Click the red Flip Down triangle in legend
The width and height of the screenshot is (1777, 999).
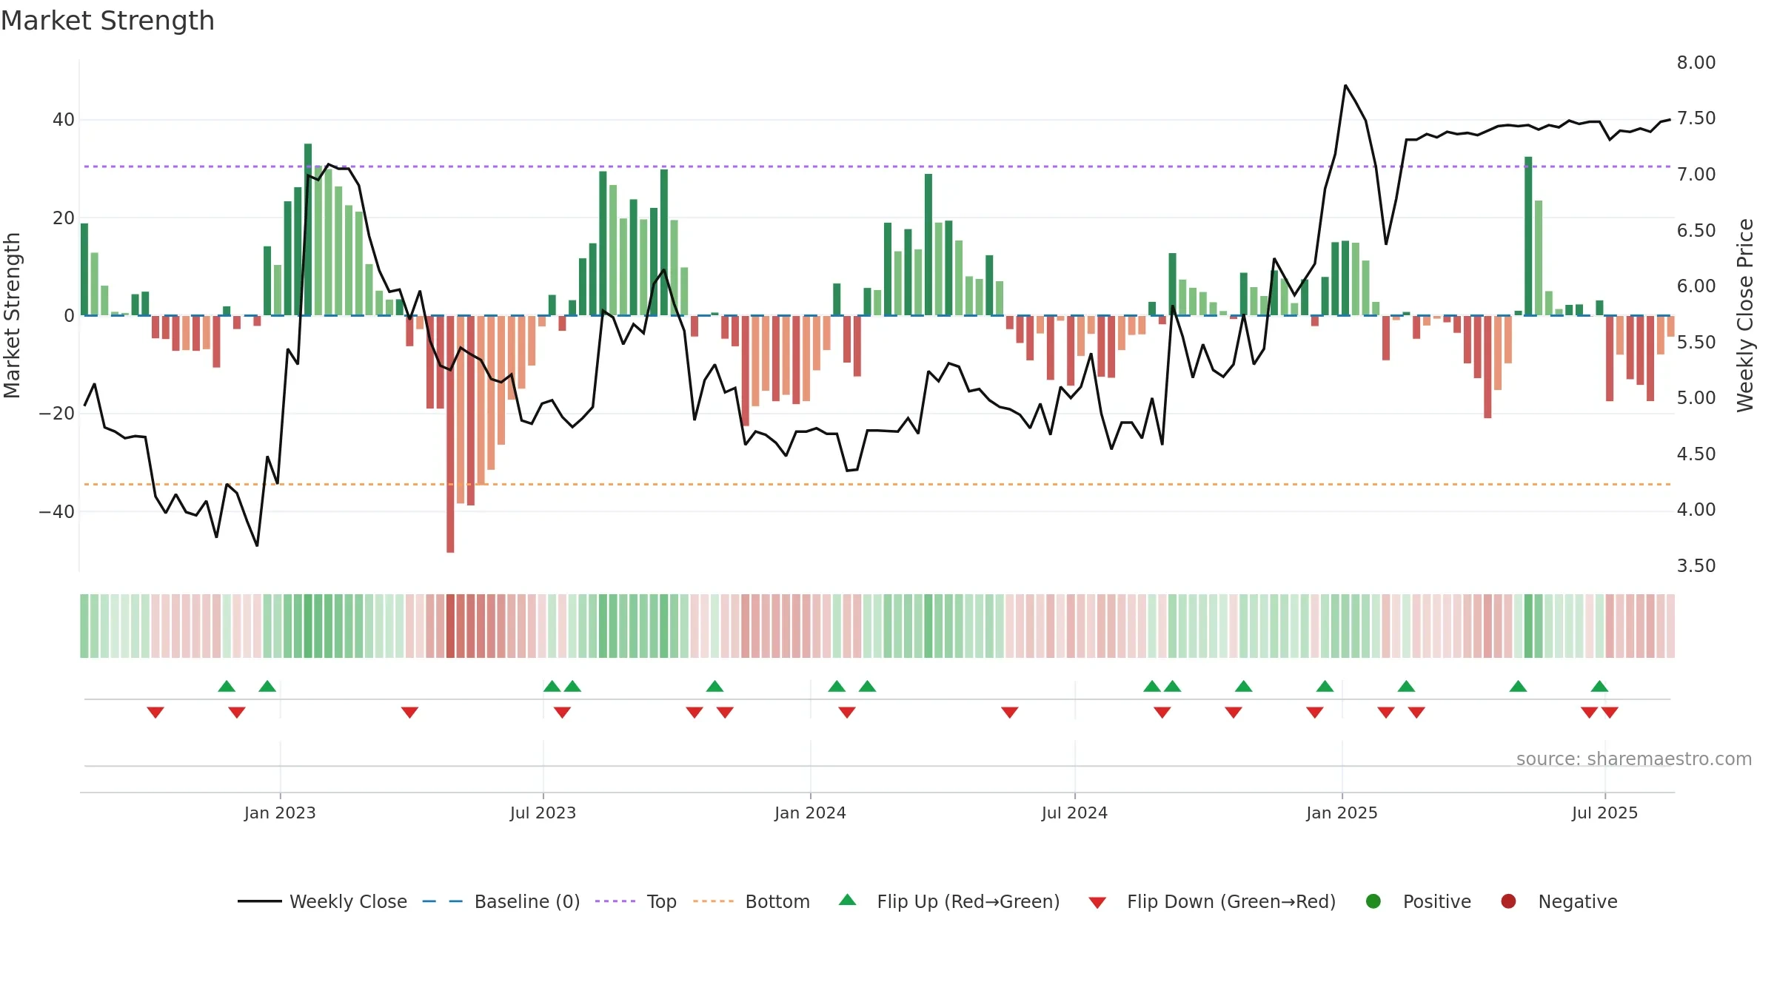pos(1097,903)
